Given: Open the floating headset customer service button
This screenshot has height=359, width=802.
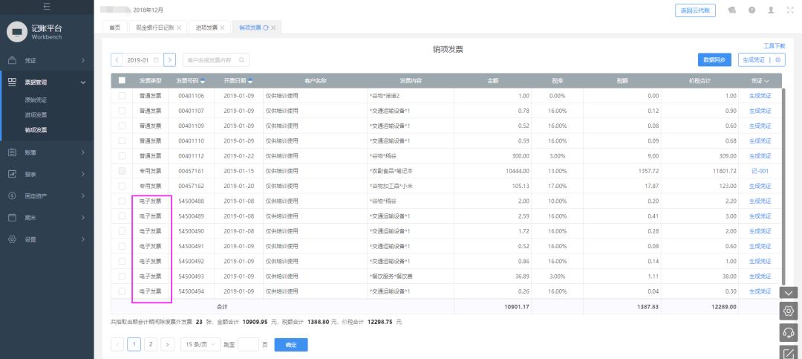Looking at the screenshot, I should [788, 332].
